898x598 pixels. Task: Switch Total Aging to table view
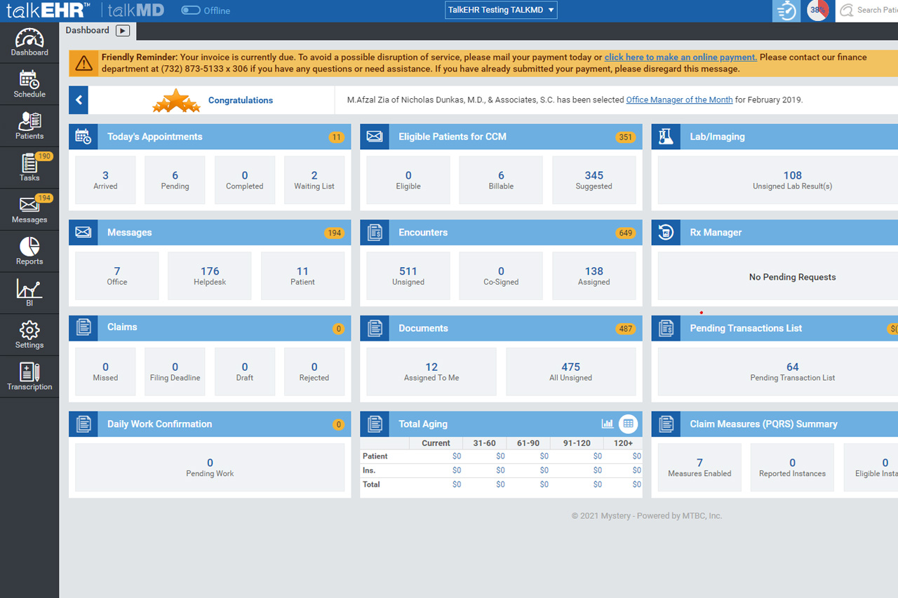pos(628,423)
